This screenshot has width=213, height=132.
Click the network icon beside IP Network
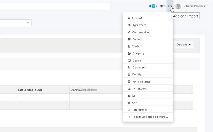click(x=129, y=89)
